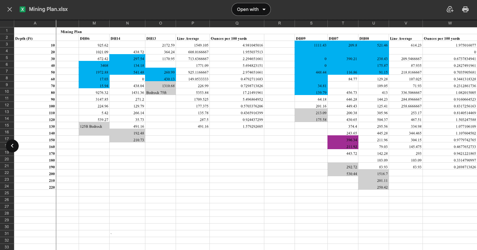This screenshot has width=477, height=250.
Task: Select the DH09 column heading cell
Action: pos(311,38)
